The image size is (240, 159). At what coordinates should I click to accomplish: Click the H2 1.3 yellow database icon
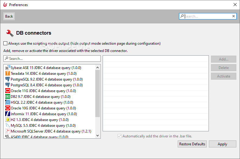point(8,120)
